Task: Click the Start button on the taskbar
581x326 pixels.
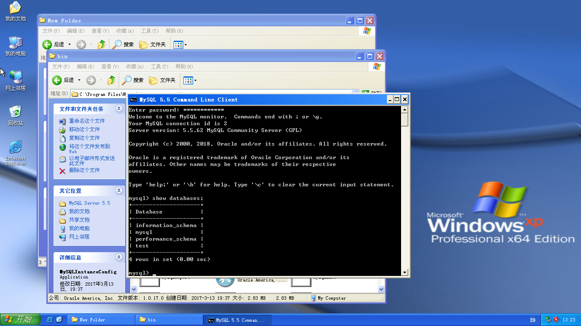Action: [x=20, y=320]
